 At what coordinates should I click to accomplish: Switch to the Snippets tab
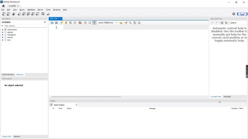click(227, 97)
